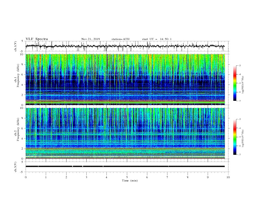257x199 pixels.
Task: Click the ch.1 colorbar "log(PSD)(V²/Hz)" label
Action: pyautogui.click(x=243, y=85)
